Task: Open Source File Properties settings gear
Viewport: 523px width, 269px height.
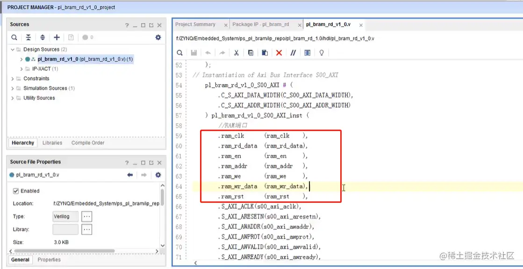Action: coord(158,175)
